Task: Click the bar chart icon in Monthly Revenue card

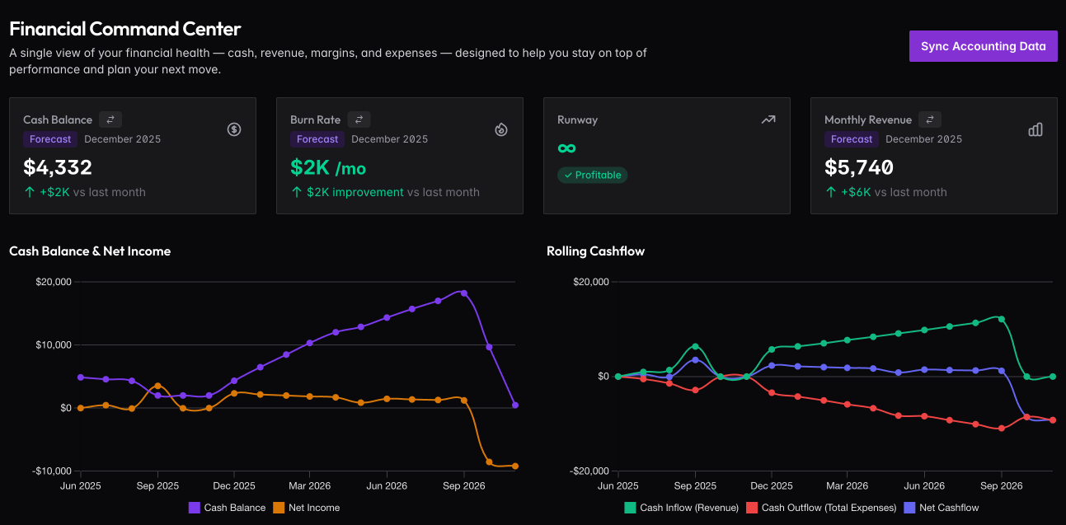Action: coord(1035,129)
